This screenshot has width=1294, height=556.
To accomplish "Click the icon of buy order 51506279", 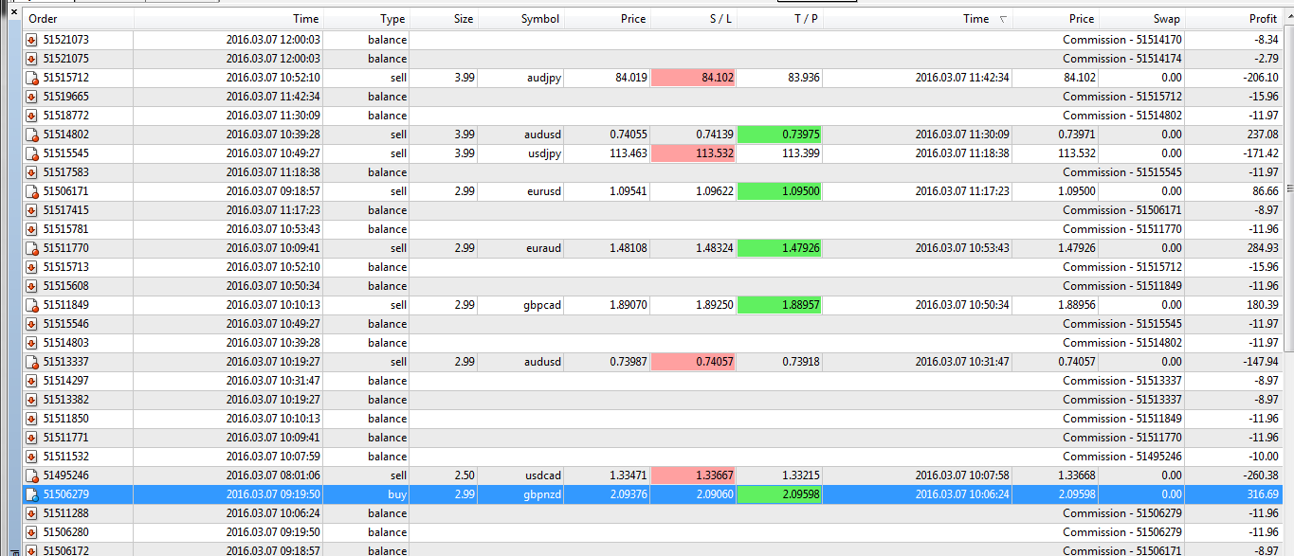I will pos(31,494).
